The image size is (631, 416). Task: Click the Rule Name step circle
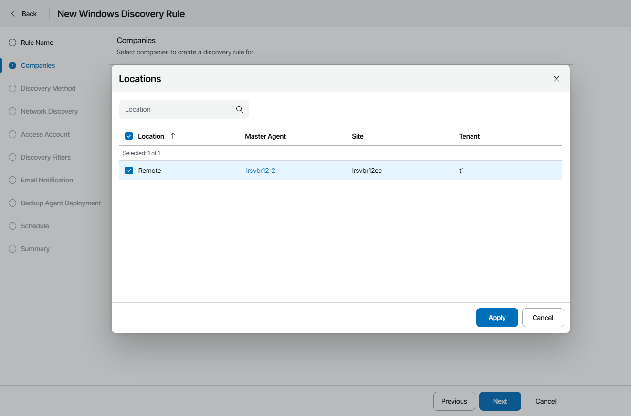click(x=12, y=43)
